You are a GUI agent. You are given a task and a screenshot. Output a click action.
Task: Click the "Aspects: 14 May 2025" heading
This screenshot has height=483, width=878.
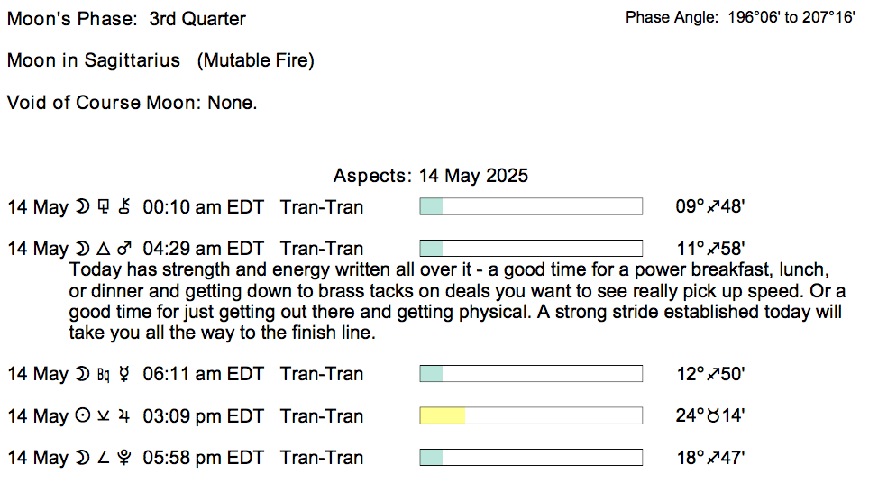431,175
